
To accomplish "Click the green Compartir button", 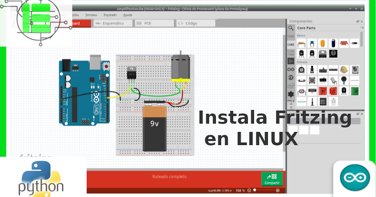I will [x=272, y=179].
